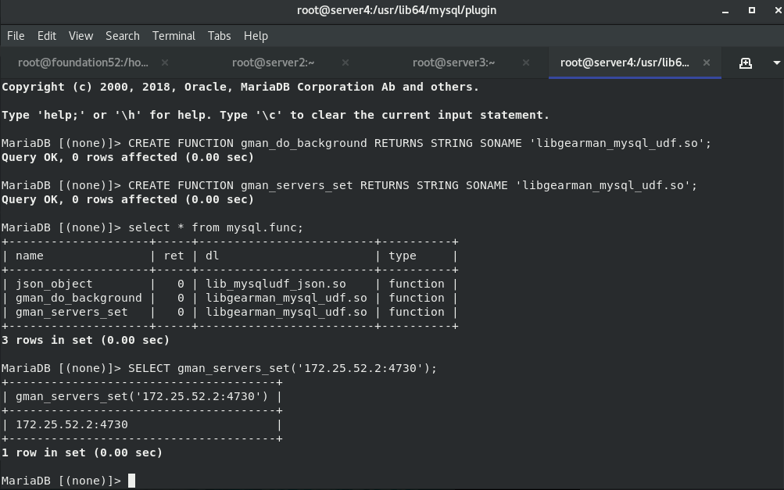Click the gman_do_background name cell
Image resolution: width=784 pixels, height=490 pixels.
[x=78, y=298]
